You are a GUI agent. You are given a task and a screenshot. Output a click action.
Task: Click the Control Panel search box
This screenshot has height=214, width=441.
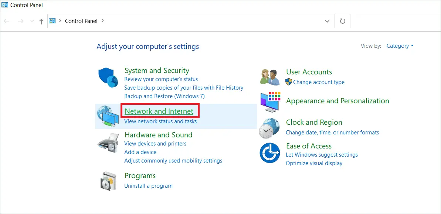pos(398,21)
